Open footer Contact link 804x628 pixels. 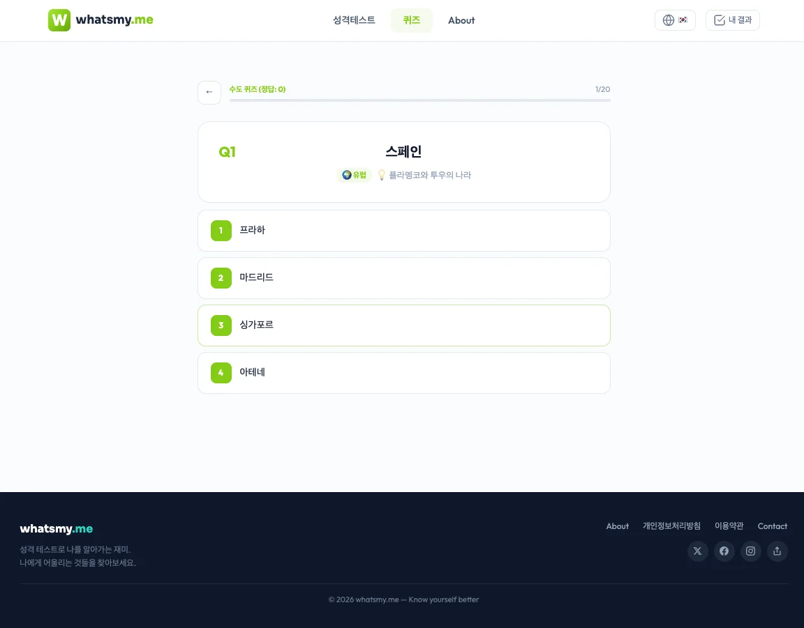772,526
